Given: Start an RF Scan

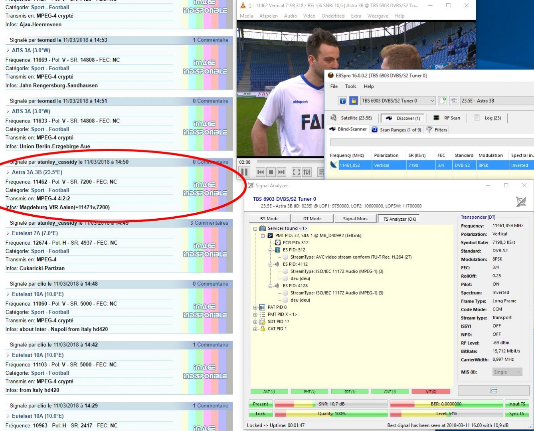Looking at the screenshot, I should tap(449, 118).
